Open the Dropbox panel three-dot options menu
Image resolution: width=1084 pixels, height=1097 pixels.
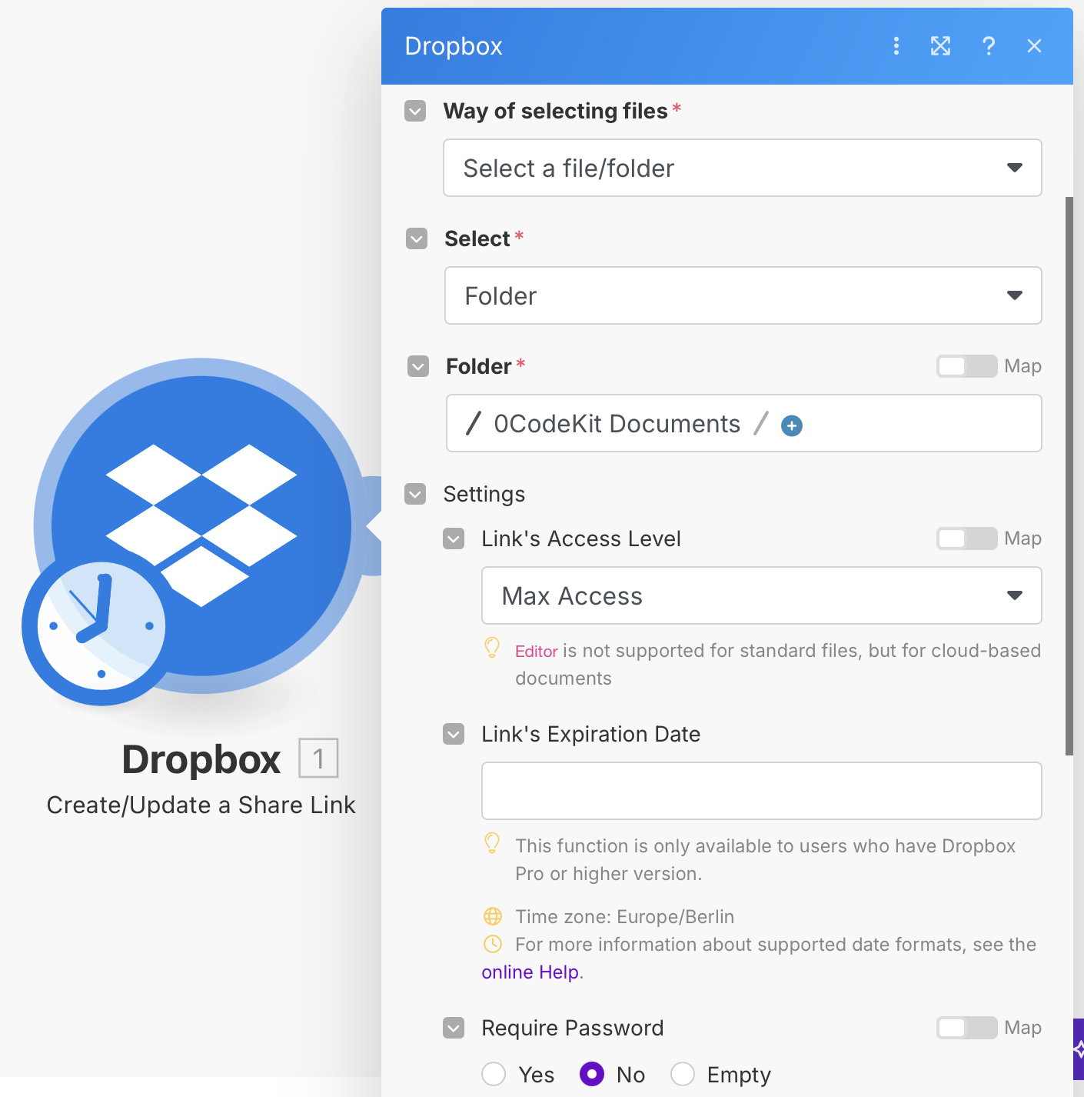pyautogui.click(x=896, y=46)
